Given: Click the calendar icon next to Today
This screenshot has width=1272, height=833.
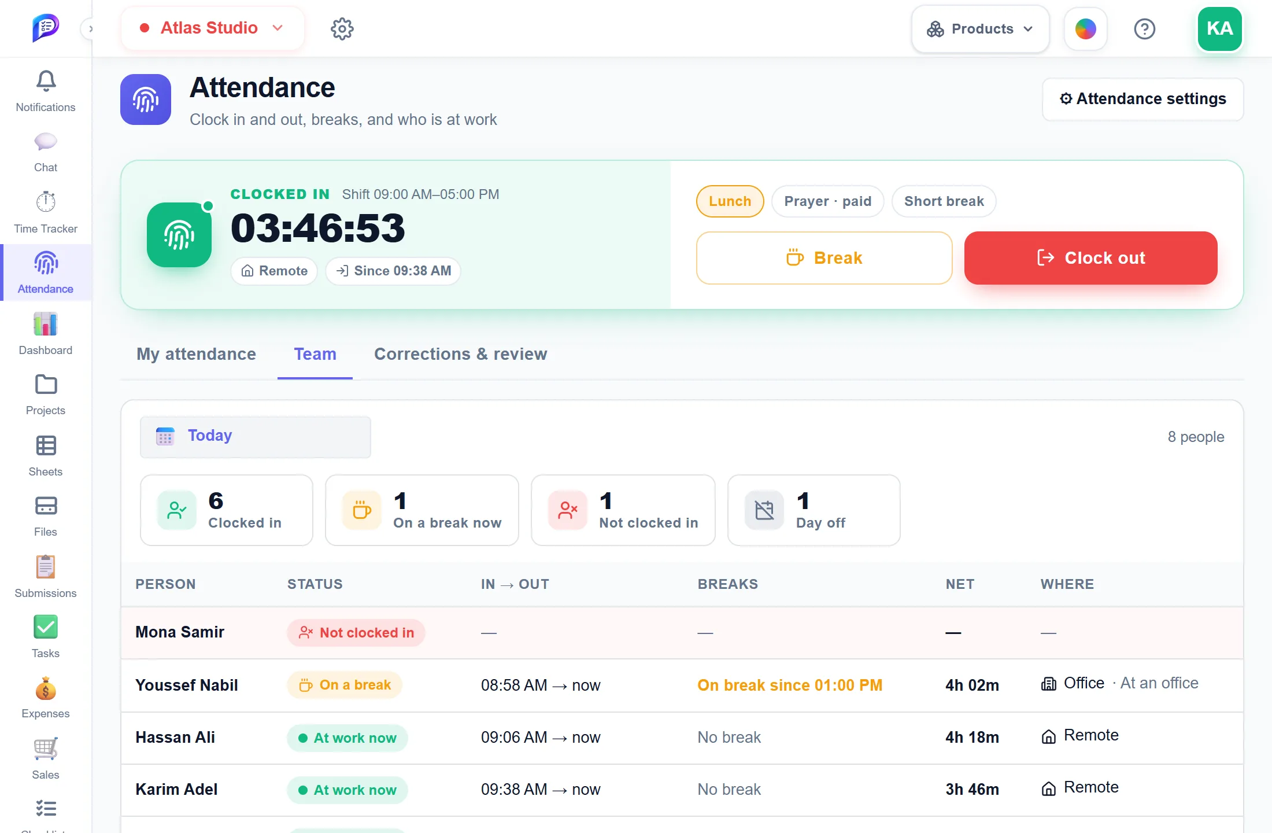Looking at the screenshot, I should [165, 436].
